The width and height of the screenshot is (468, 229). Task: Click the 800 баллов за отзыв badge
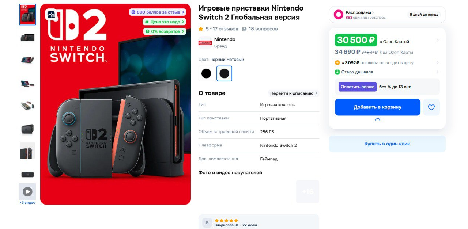tap(158, 12)
